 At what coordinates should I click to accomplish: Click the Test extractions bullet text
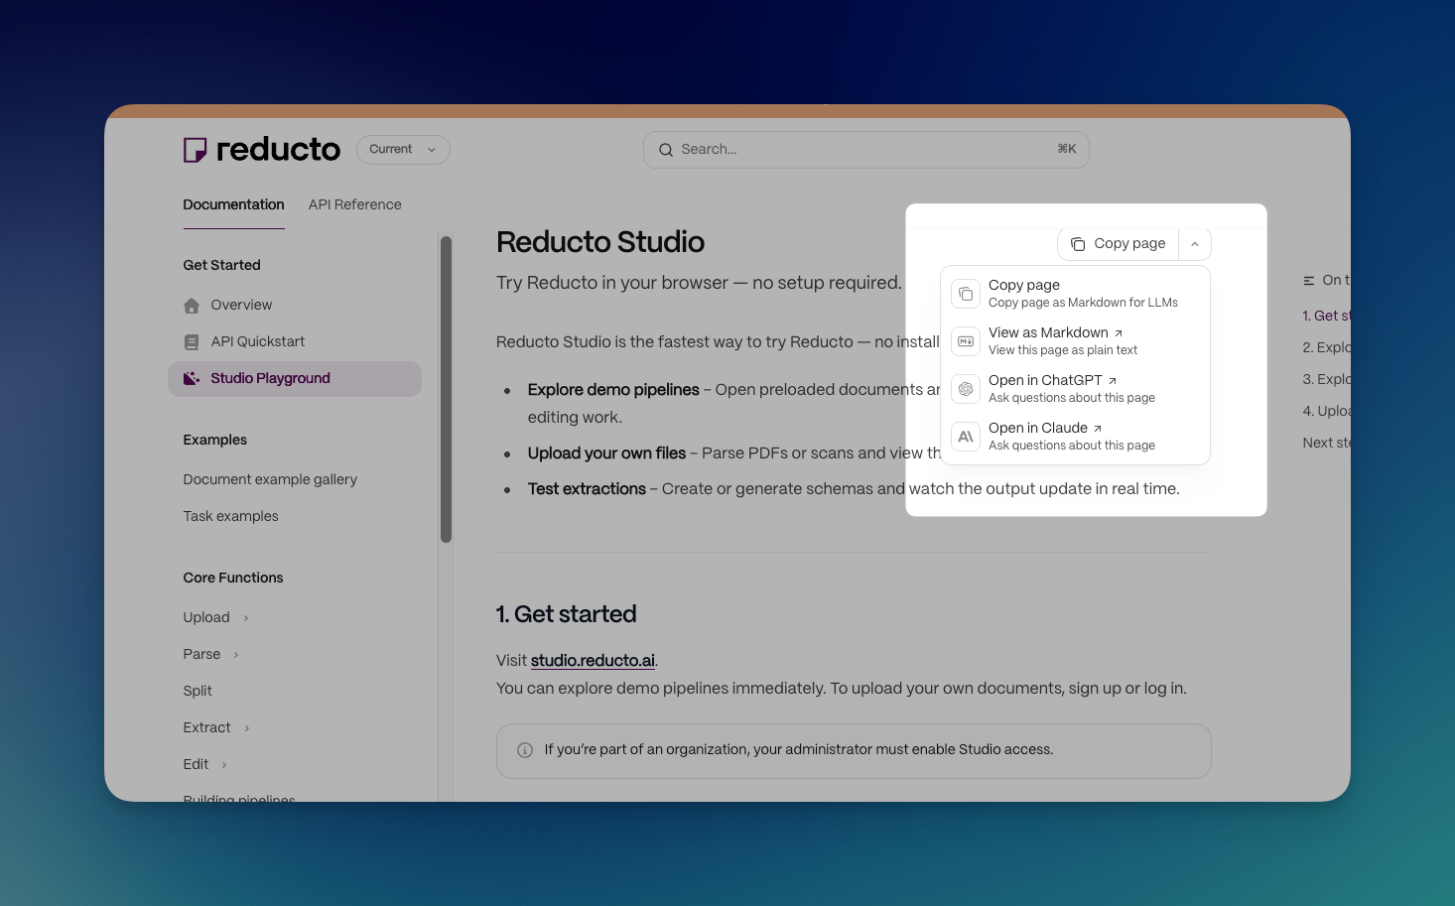pyautogui.click(x=587, y=489)
